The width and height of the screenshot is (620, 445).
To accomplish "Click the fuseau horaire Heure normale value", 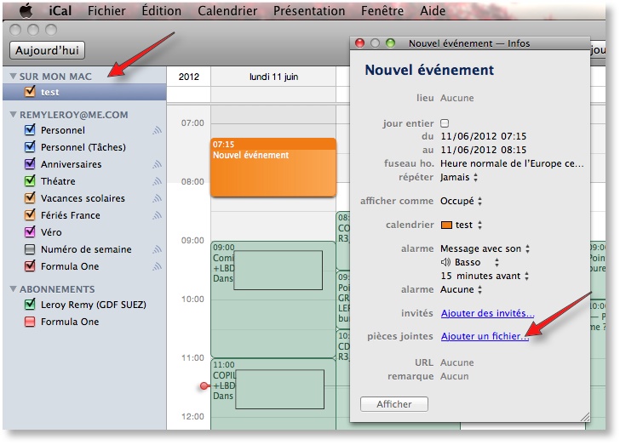I will [x=512, y=163].
